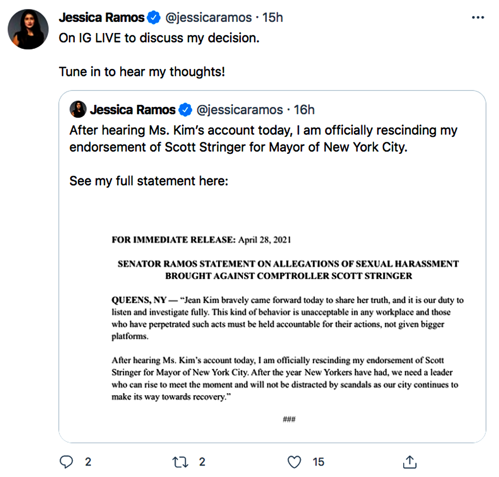Open Jessica Ramos's large profile avatar
Viewport: 499px width, 477px height.
tap(28, 29)
